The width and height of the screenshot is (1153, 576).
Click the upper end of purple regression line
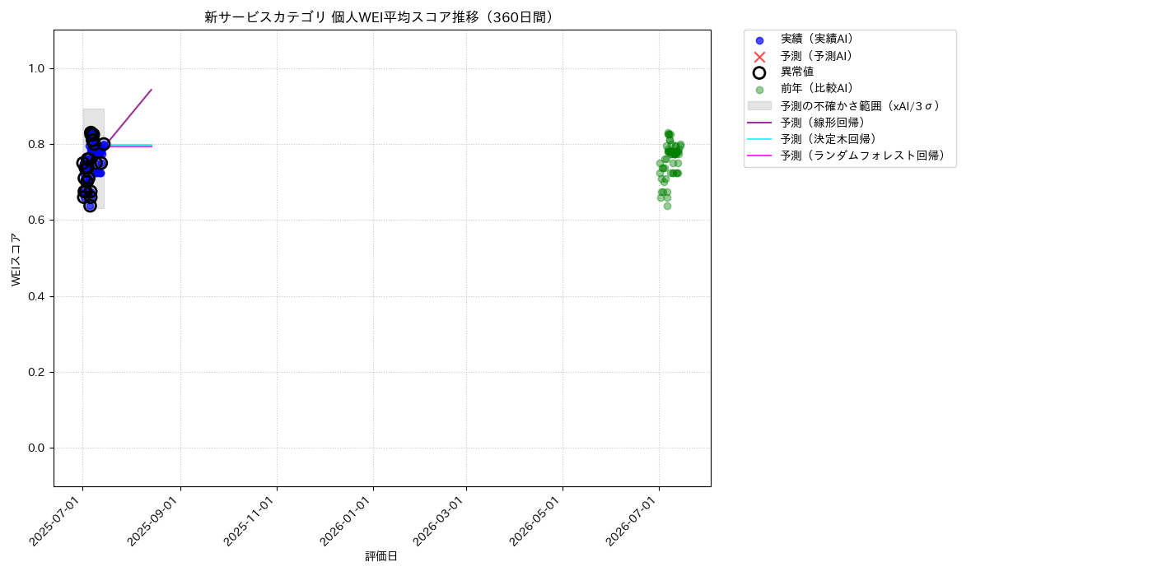pos(152,90)
